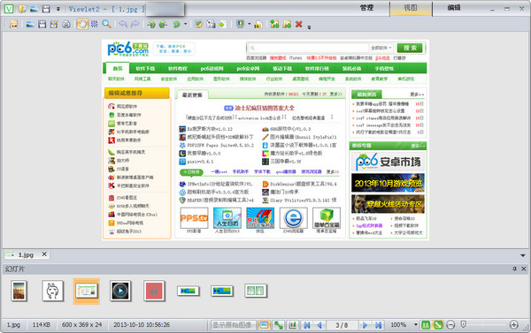Open the tab list arrow at the tab row's right end
This screenshot has height=333, width=531.
522,255
